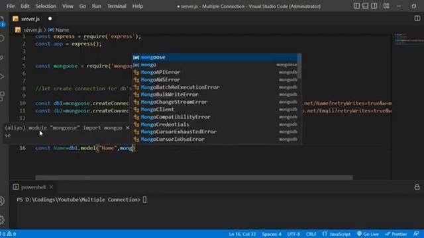Click Prettier status bar item
The image size is (424, 238).
[396, 234]
